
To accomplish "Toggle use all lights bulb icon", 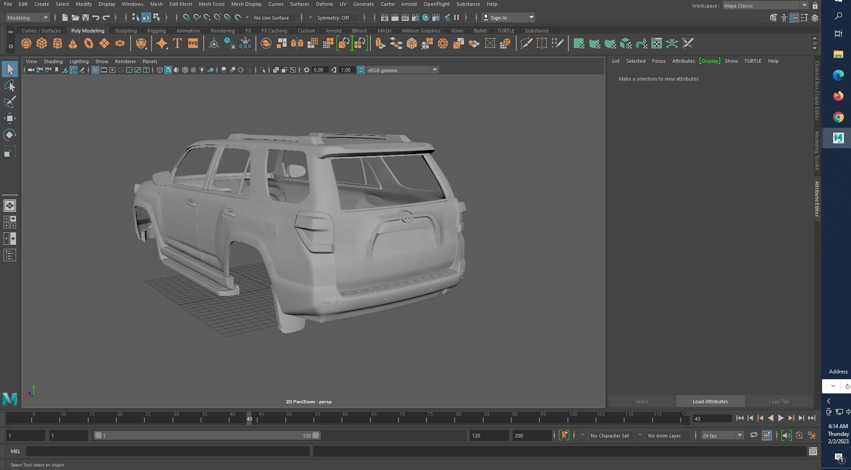I will pyautogui.click(x=202, y=70).
